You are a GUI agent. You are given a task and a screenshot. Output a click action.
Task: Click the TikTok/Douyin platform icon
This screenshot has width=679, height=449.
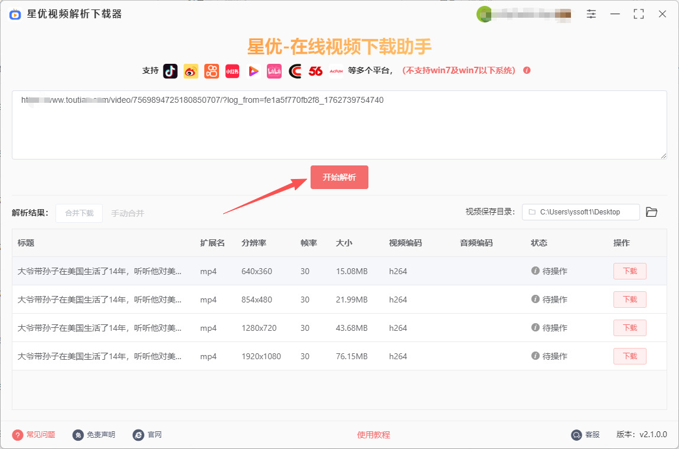(170, 71)
